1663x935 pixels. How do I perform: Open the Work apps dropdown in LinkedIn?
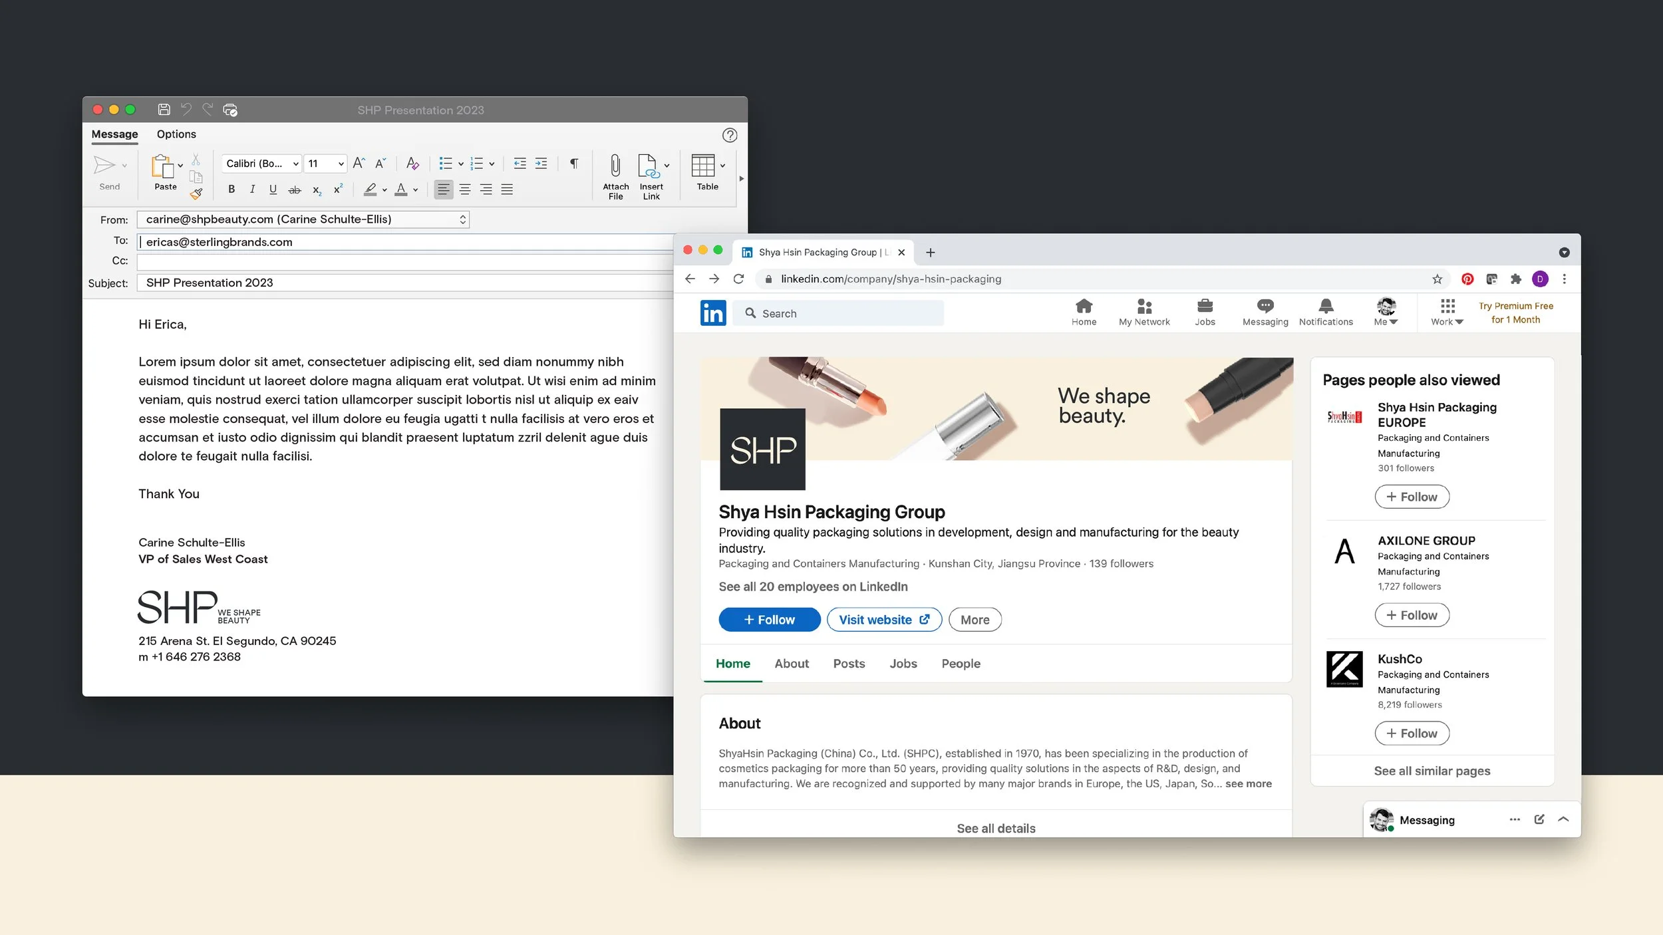[1447, 312]
